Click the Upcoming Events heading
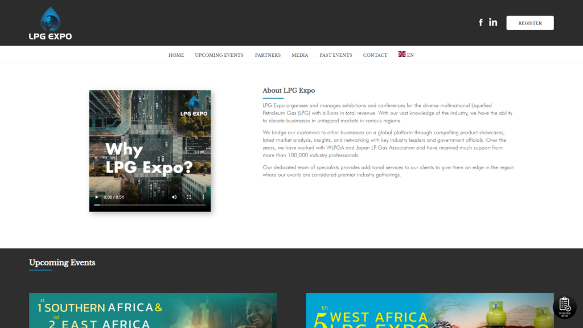The image size is (583, 328). (x=62, y=263)
